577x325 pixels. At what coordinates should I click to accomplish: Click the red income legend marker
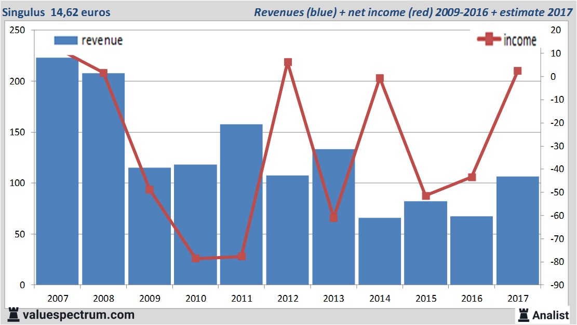tap(489, 39)
